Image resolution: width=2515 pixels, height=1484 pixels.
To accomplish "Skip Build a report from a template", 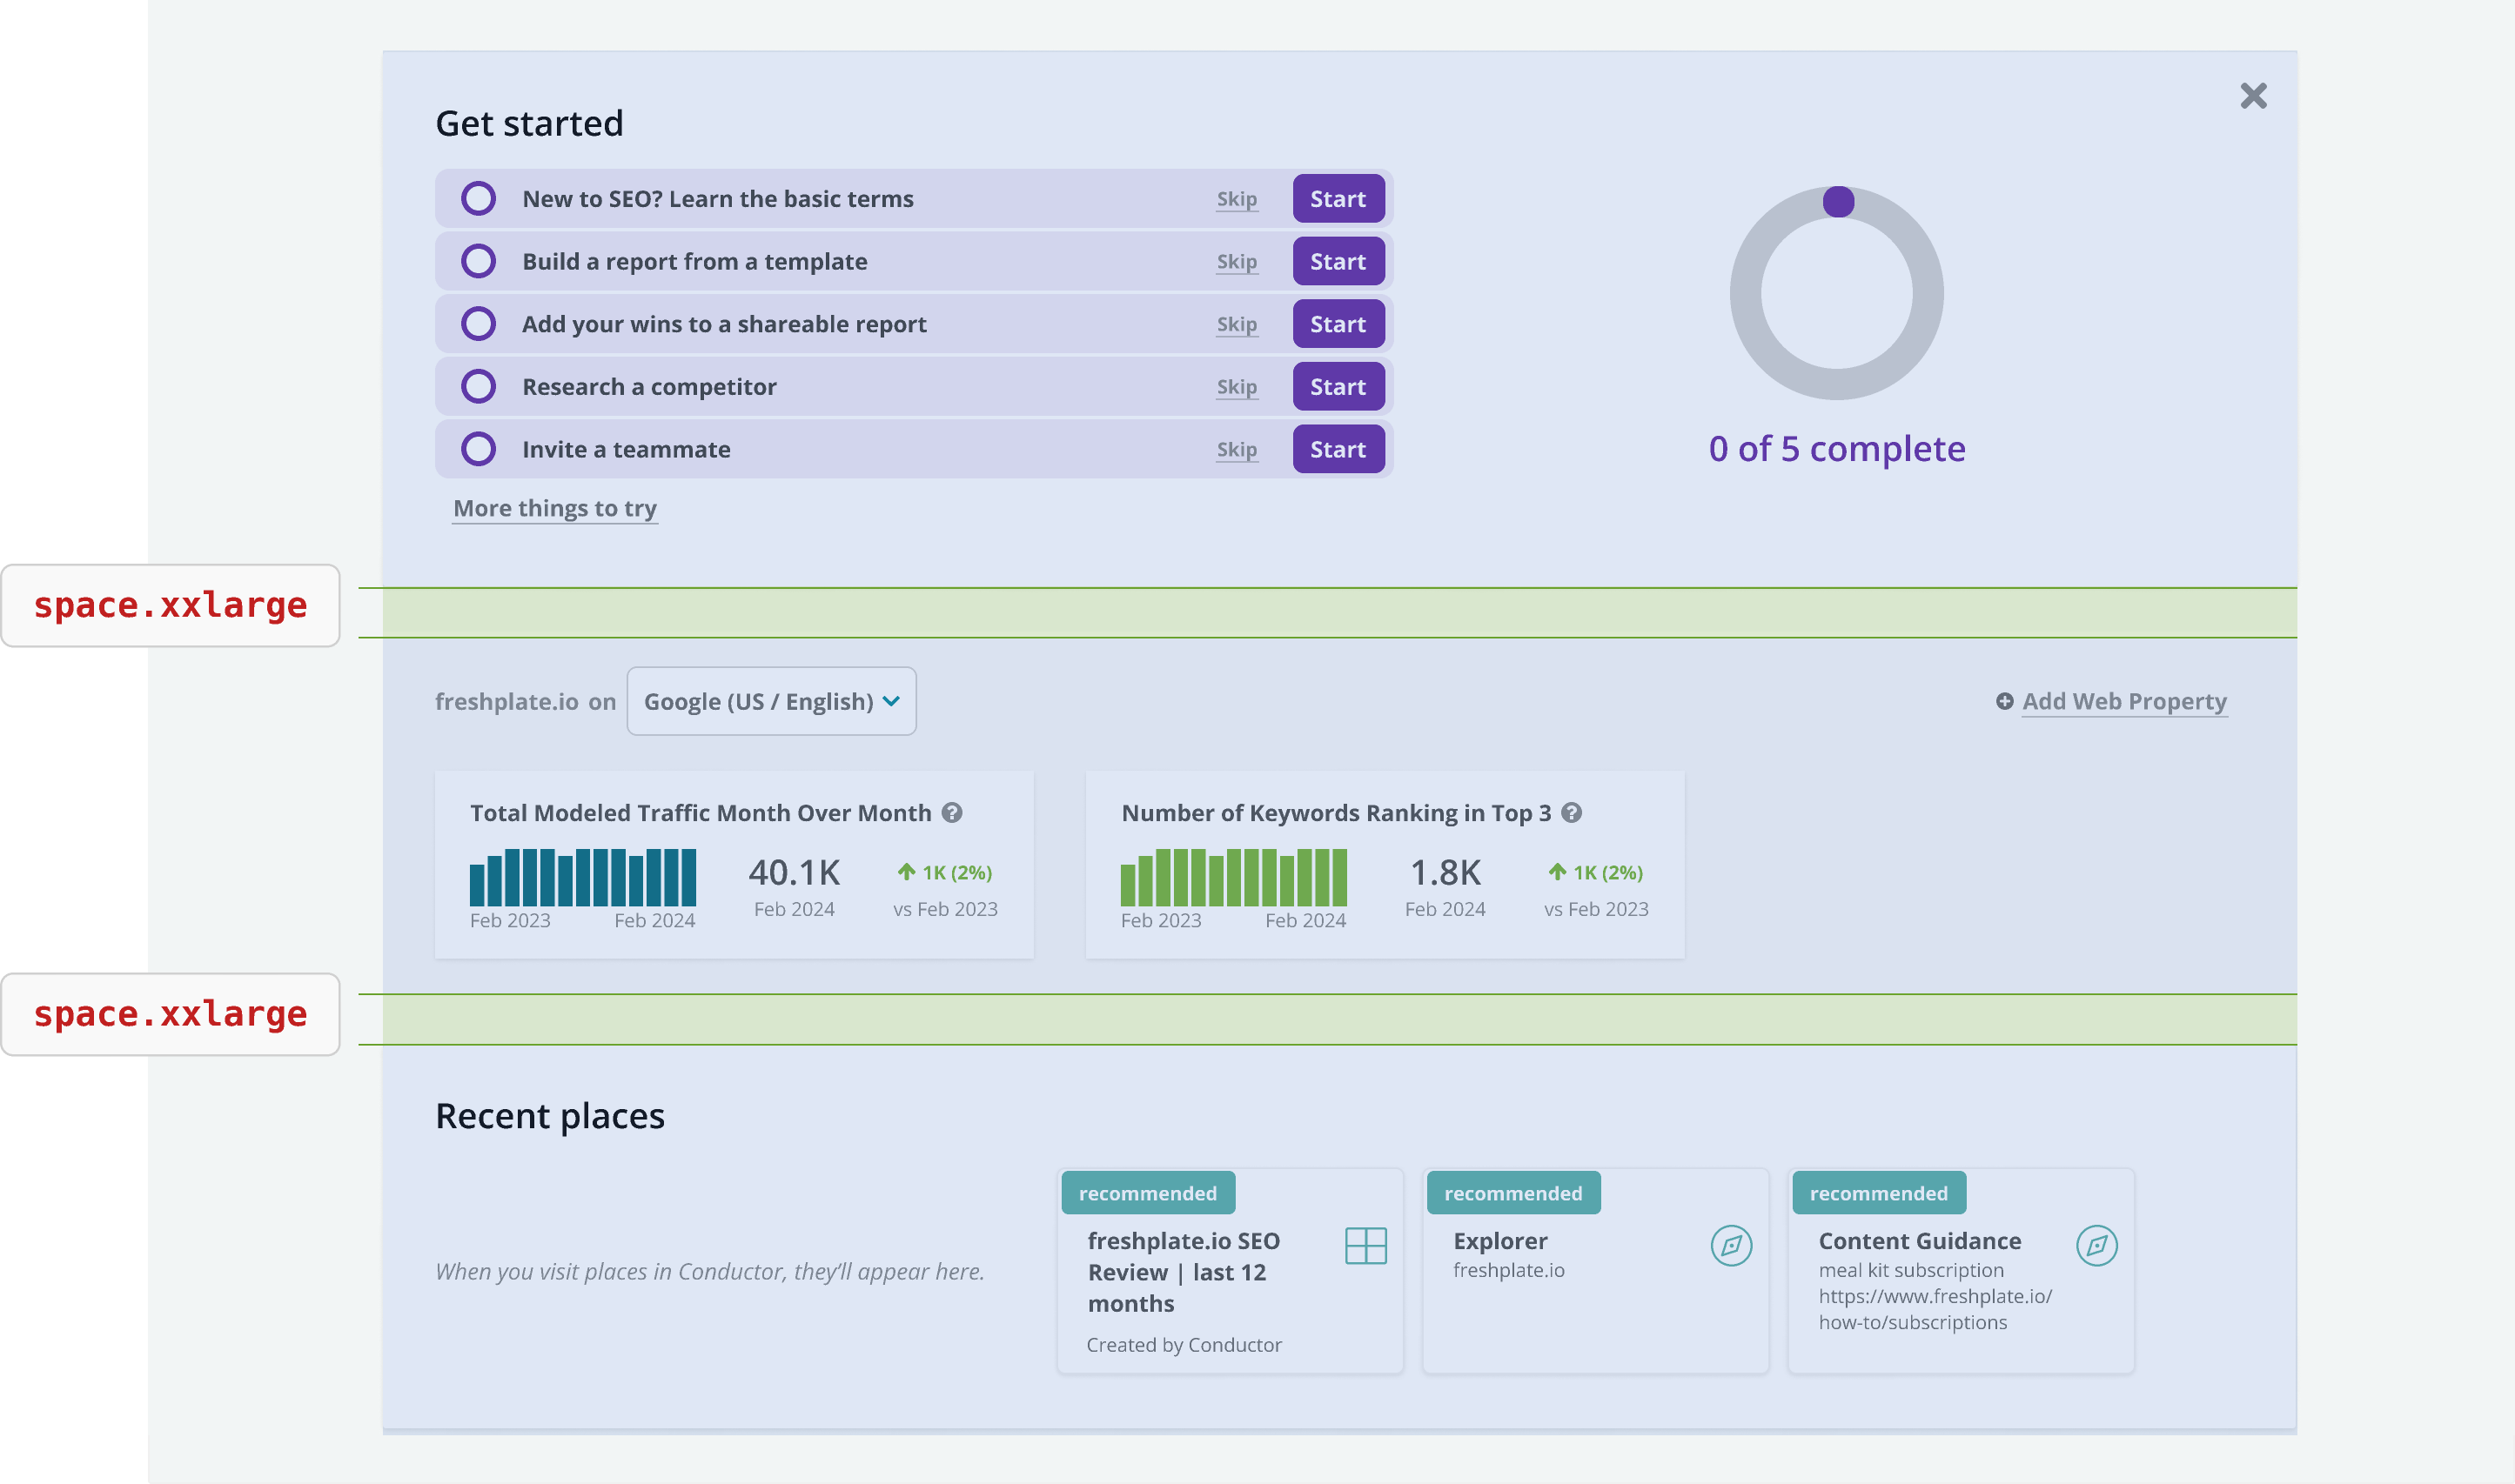I will tap(1237, 262).
